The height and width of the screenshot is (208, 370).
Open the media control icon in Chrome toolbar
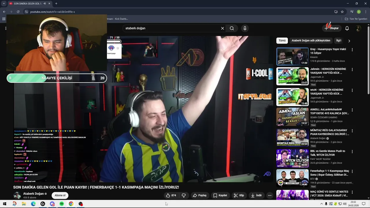point(352,12)
